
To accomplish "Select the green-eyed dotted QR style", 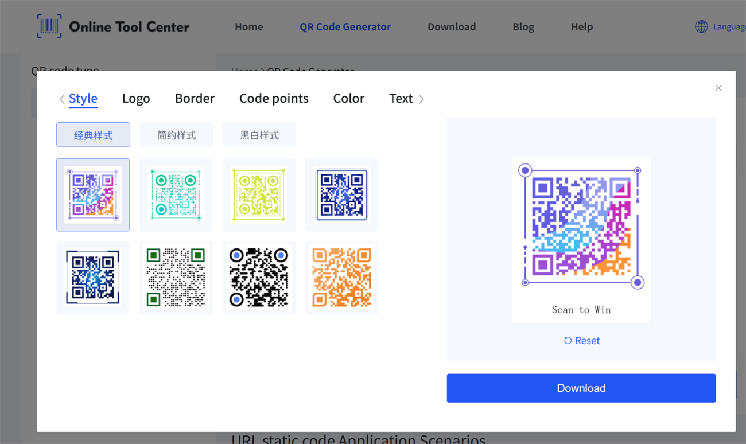I will (176, 278).
